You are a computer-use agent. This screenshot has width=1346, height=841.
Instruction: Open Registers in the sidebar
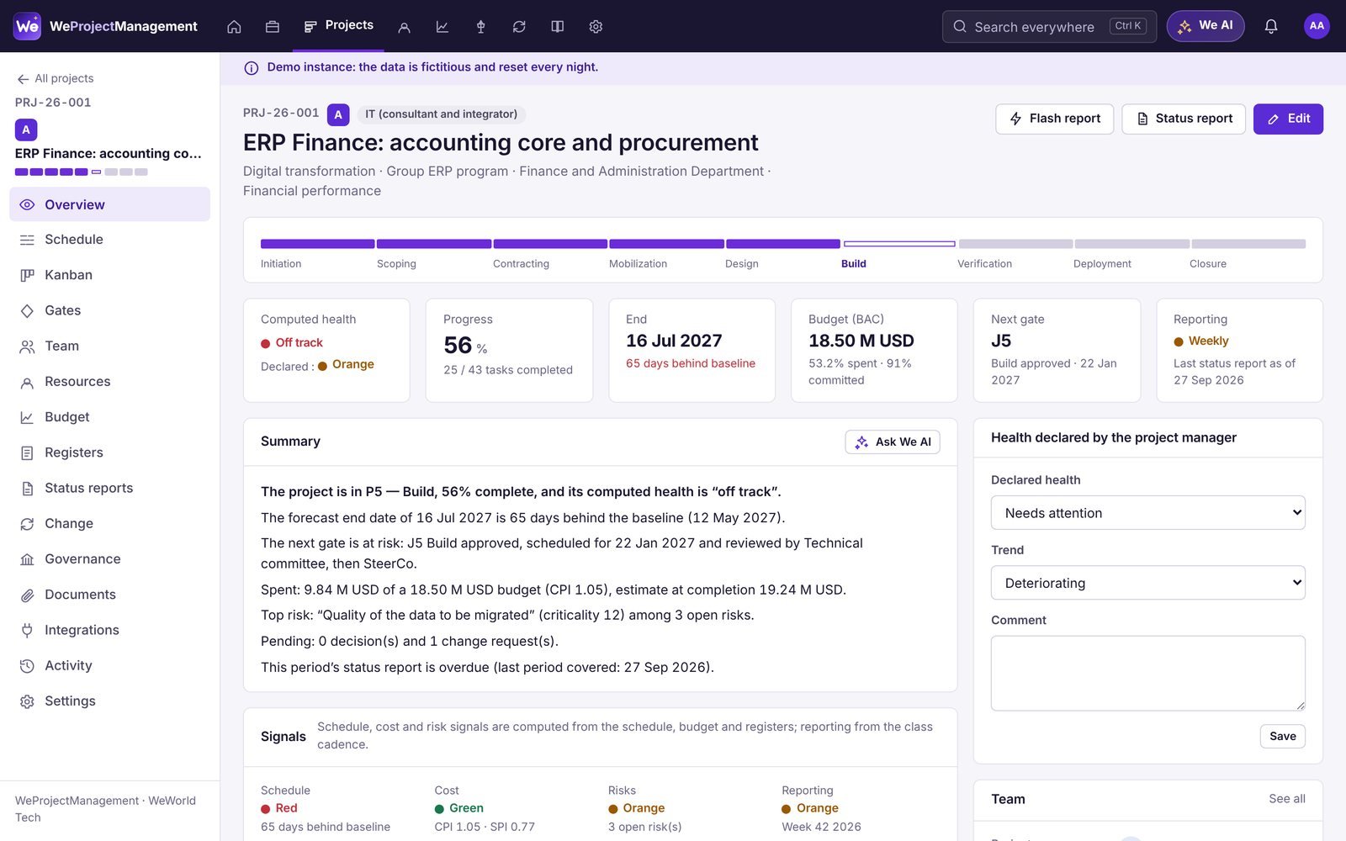109,452
